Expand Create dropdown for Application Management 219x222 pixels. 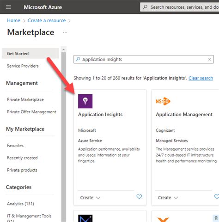168,197
